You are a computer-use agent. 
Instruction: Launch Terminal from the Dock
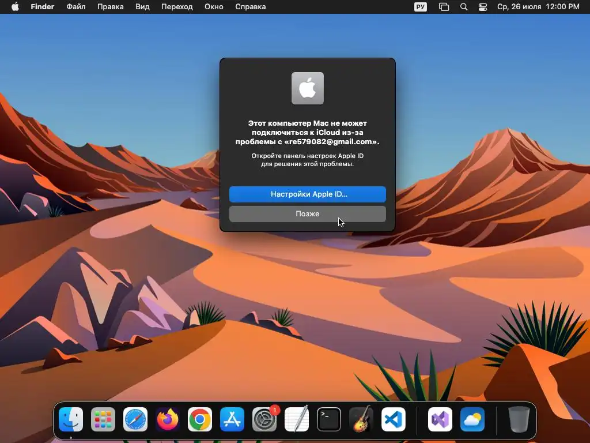click(x=329, y=419)
